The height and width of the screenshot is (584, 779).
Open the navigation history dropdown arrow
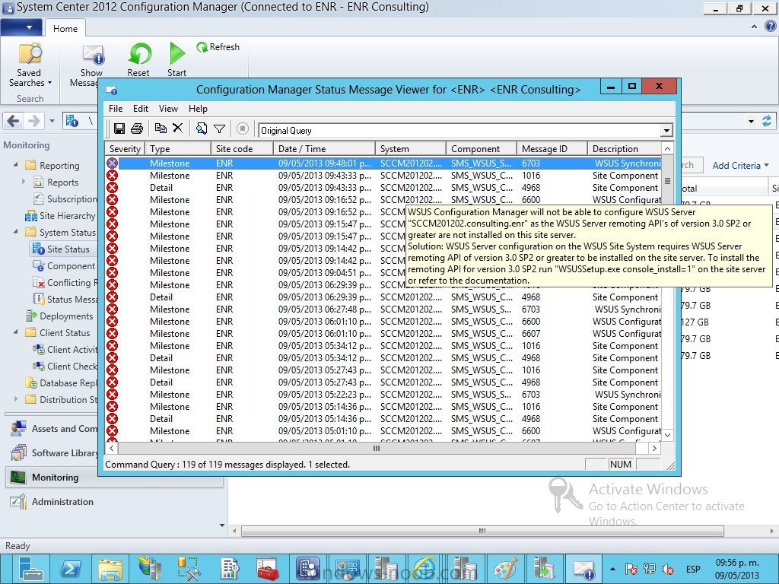[52, 121]
